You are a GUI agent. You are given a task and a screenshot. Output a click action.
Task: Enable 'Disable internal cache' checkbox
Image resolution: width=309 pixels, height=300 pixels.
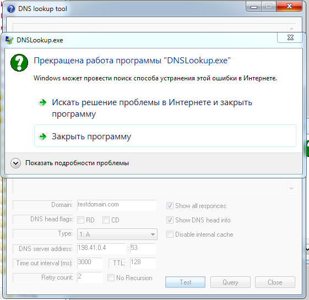pyautogui.click(x=170, y=234)
